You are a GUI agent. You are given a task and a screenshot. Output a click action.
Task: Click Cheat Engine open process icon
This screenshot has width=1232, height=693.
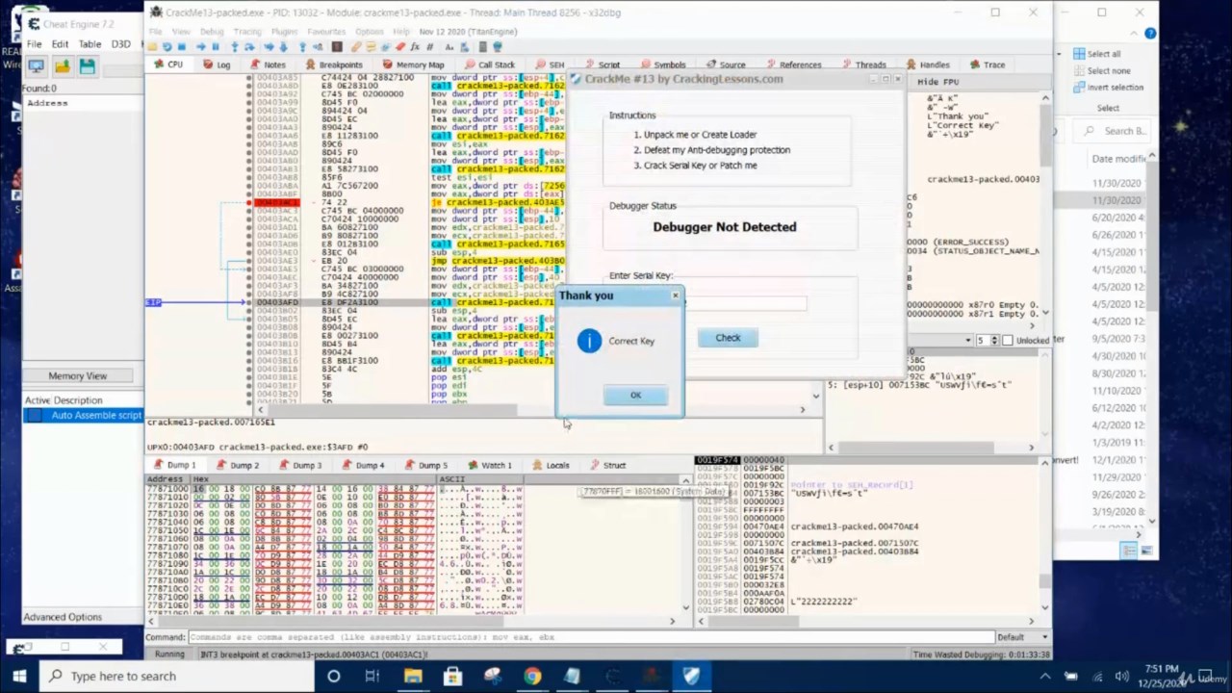[x=36, y=65]
